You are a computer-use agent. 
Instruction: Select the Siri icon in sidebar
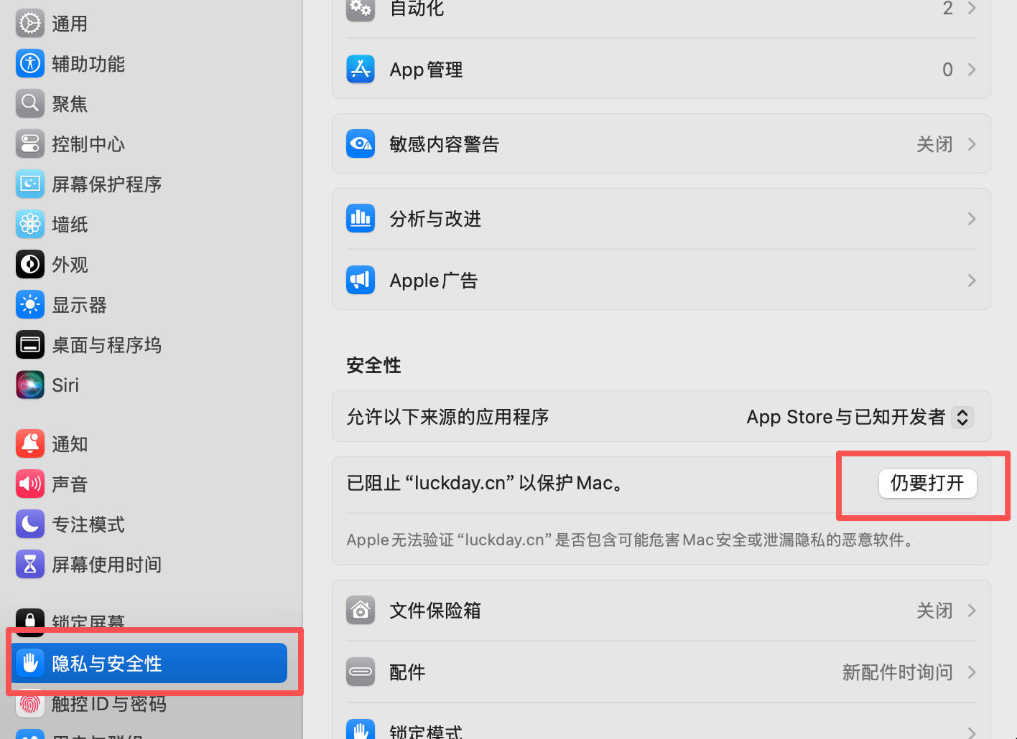(30, 385)
